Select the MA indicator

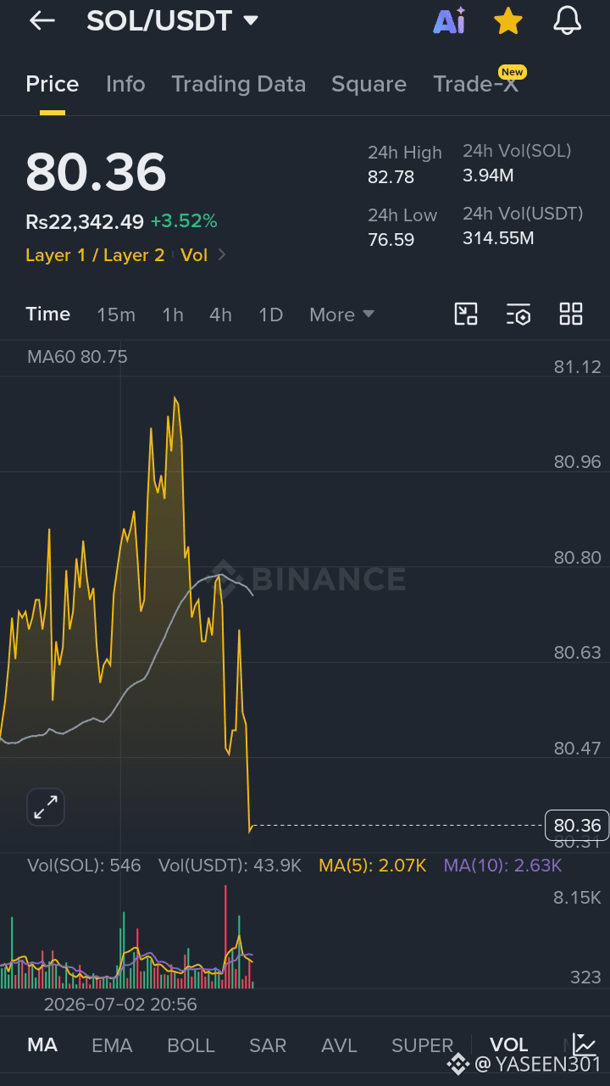(42, 1044)
